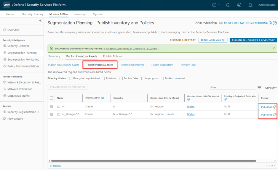Open notifications bell icon
This screenshot has height=170, width=278.
[250, 5]
